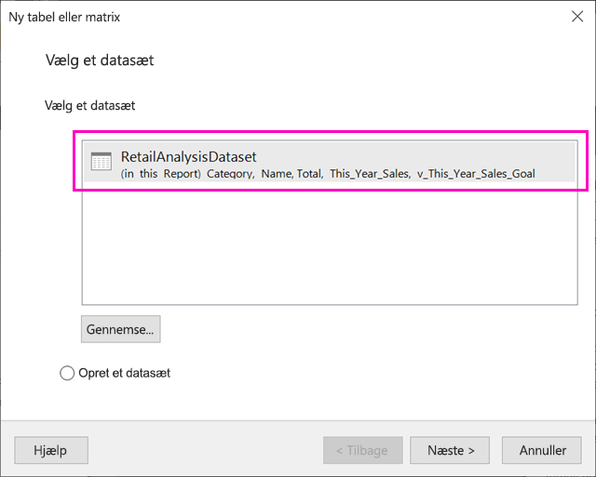
Task: Click the RetailAnalysisDataset table icon
Action: [102, 161]
